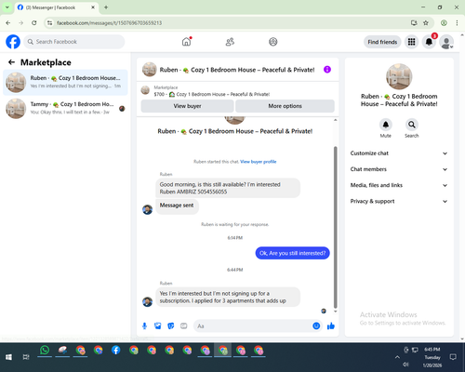The image size is (465, 372).
Task: Click the taskbar volume icon
Action: click(405, 365)
